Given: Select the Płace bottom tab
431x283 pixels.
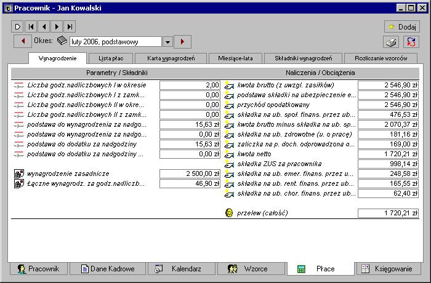Looking at the screenshot, I should click(321, 268).
